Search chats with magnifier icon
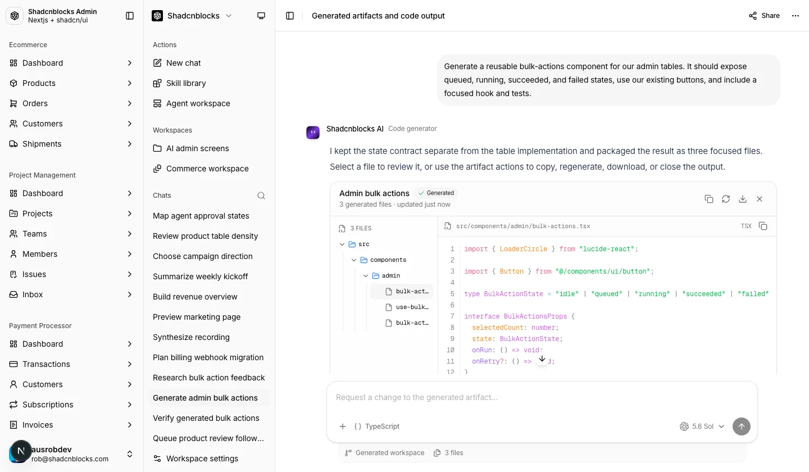The height and width of the screenshot is (472, 809). tap(261, 196)
